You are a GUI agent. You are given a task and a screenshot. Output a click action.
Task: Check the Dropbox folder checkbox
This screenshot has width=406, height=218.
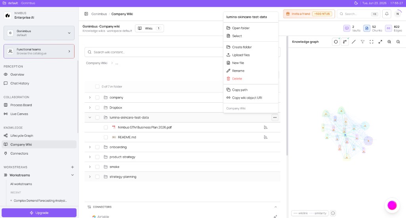click(97, 107)
